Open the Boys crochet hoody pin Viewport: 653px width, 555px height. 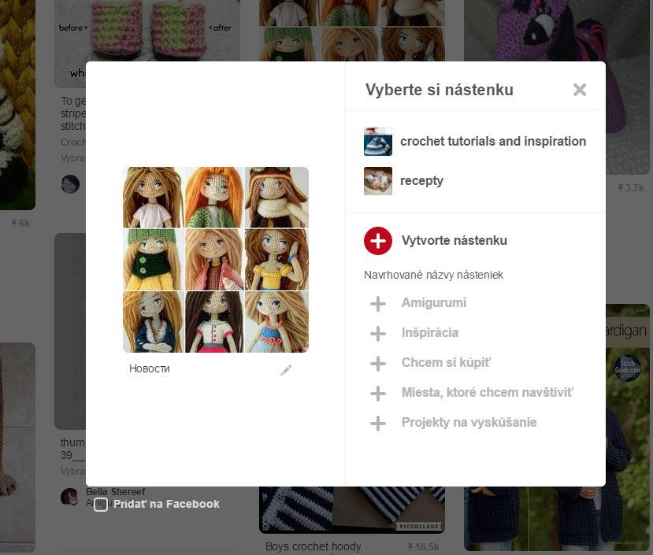pyautogui.click(x=314, y=546)
